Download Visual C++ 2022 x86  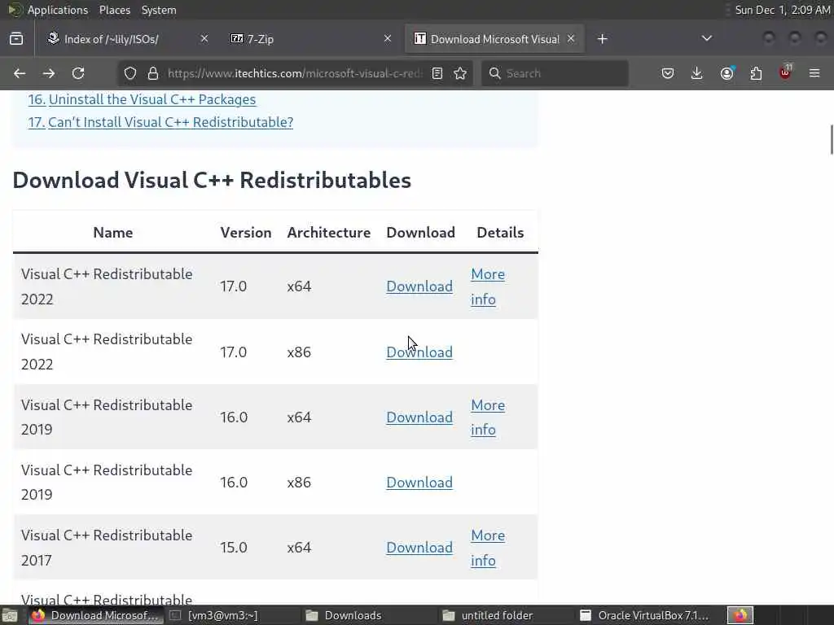tap(419, 352)
